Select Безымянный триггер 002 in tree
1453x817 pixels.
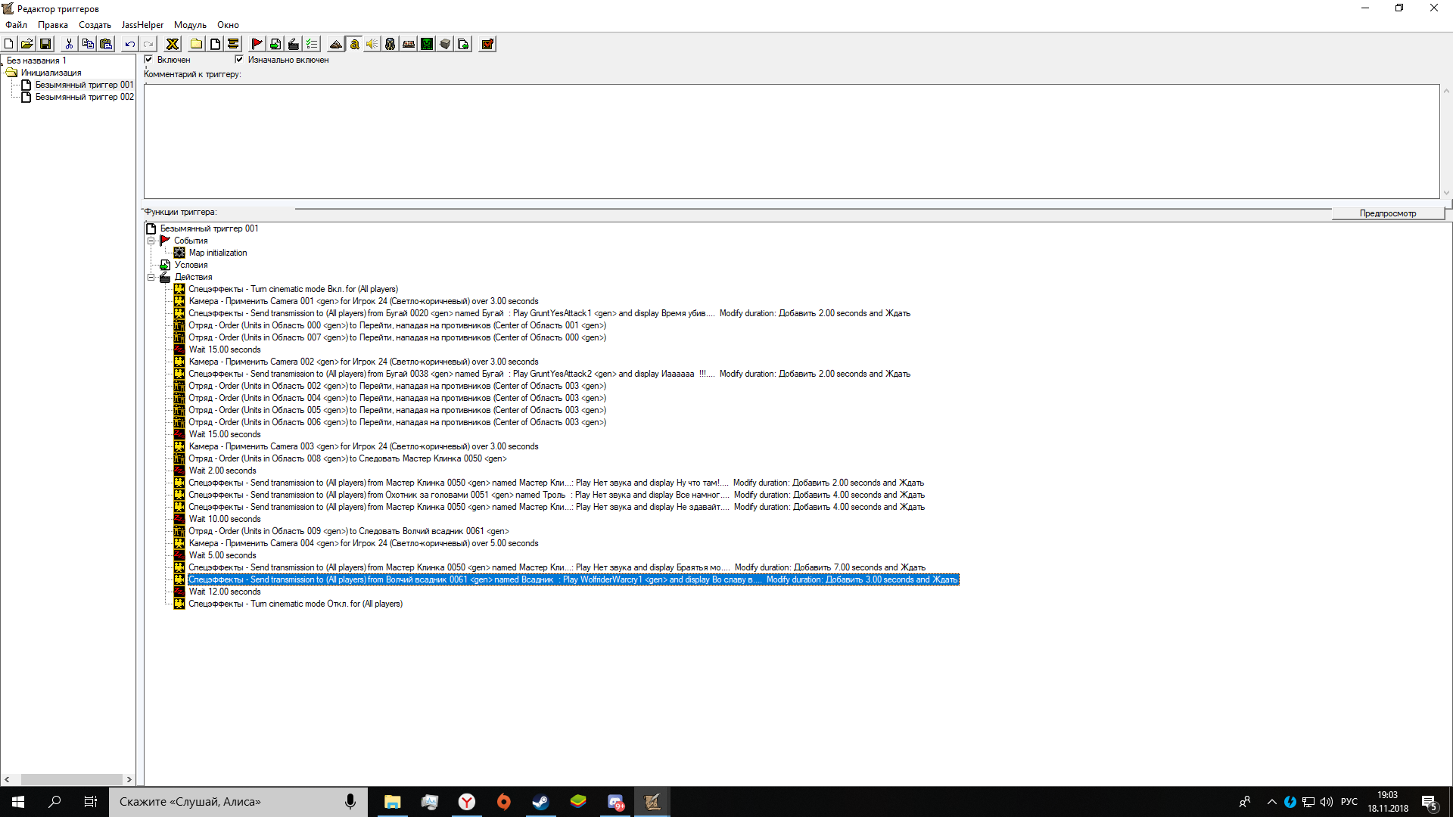(84, 97)
